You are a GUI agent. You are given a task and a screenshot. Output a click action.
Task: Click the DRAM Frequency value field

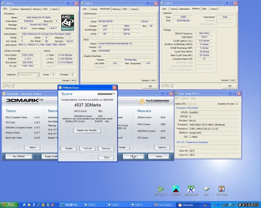tap(204, 33)
